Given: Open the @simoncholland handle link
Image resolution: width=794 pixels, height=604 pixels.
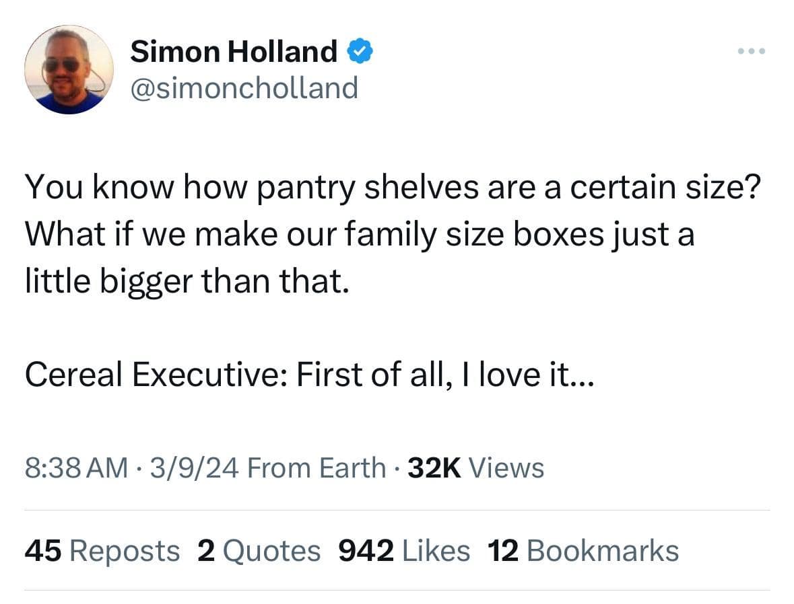Looking at the screenshot, I should pos(244,87).
